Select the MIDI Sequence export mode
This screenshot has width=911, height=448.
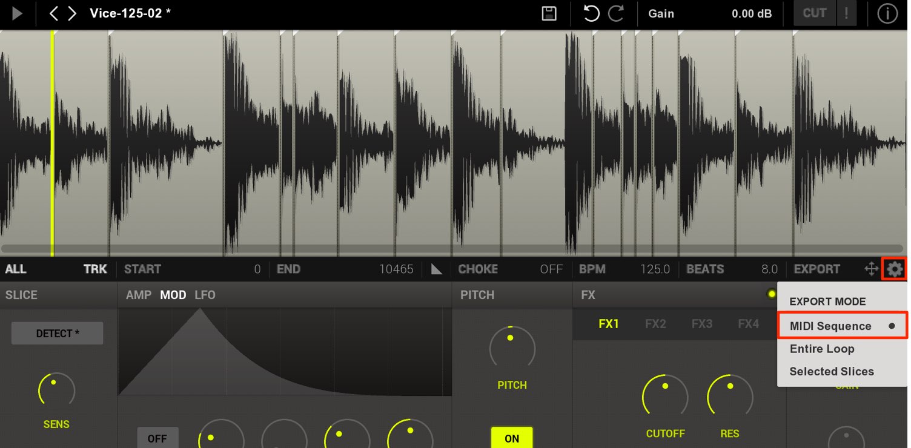(x=843, y=326)
